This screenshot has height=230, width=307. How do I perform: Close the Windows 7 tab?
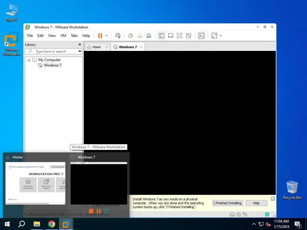pyautogui.click(x=142, y=47)
